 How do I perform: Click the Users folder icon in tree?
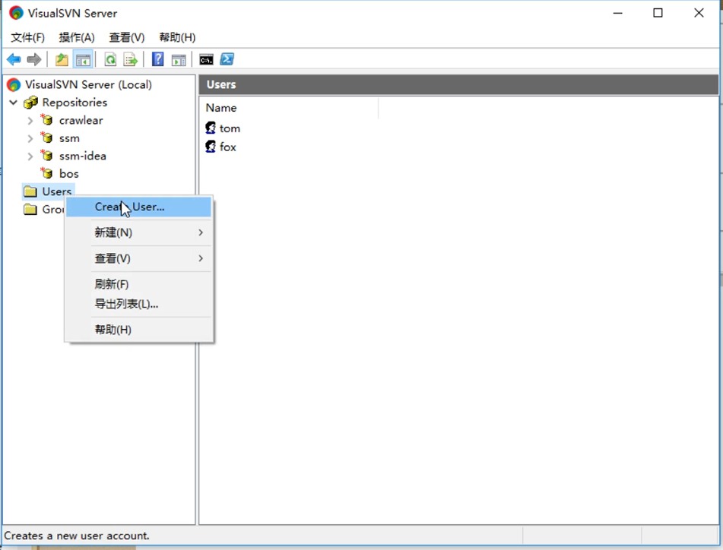30,191
